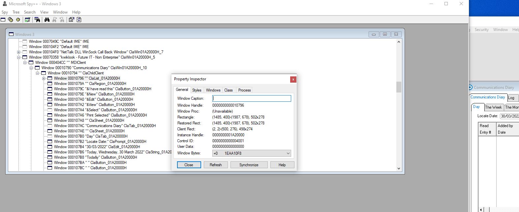Open the Search menu

point(30,12)
